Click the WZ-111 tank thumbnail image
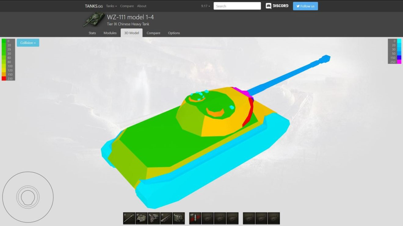Viewport: 403px width, 226px height. click(94, 19)
